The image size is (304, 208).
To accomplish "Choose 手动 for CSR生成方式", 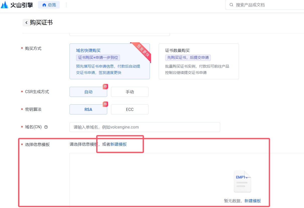I will [x=130, y=92].
